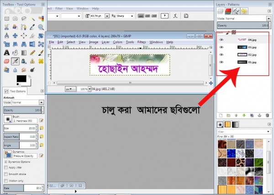Reset brush Size to default
This screenshot has width=274, height=195.
pos(42,128)
